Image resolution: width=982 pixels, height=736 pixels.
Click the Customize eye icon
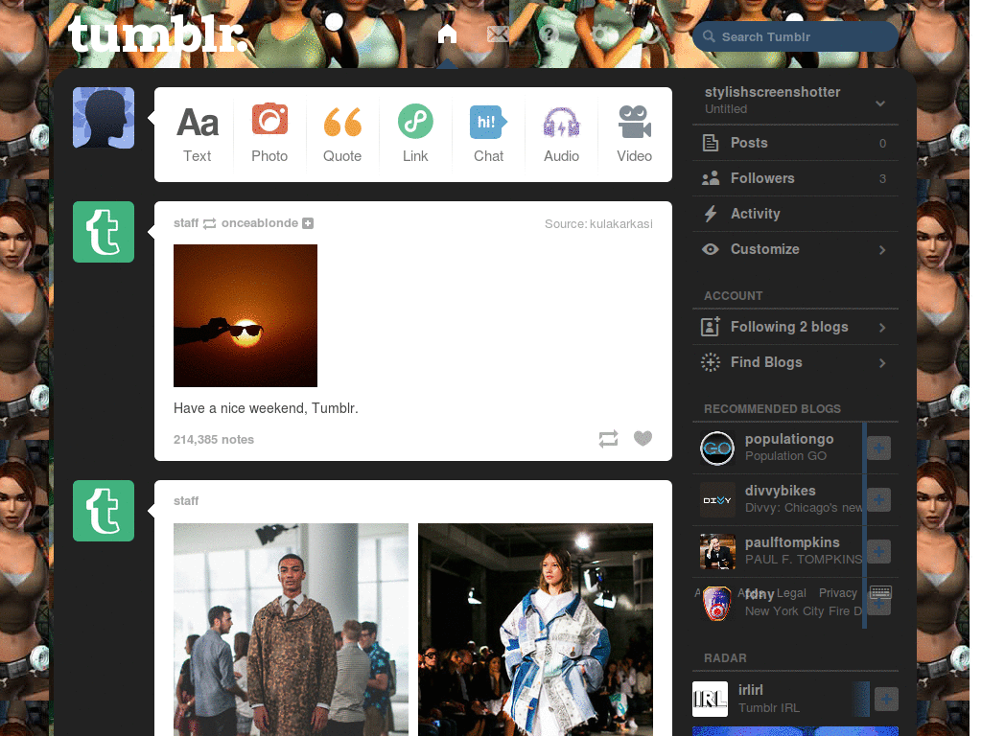711,249
